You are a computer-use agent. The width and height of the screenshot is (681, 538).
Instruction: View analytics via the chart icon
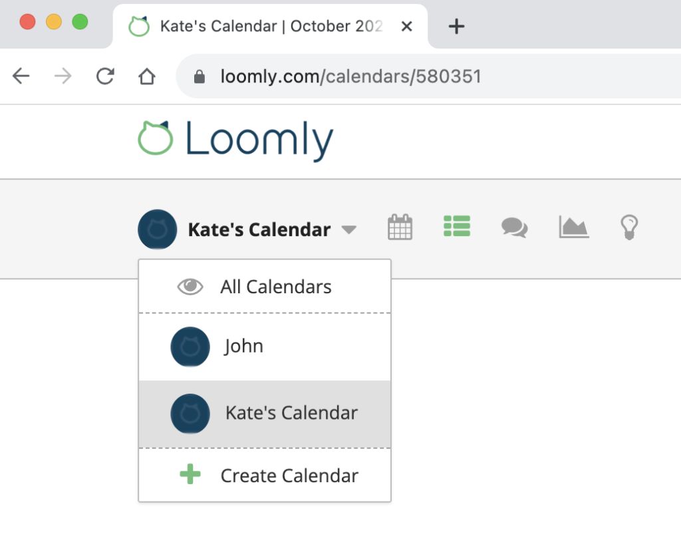coord(573,228)
